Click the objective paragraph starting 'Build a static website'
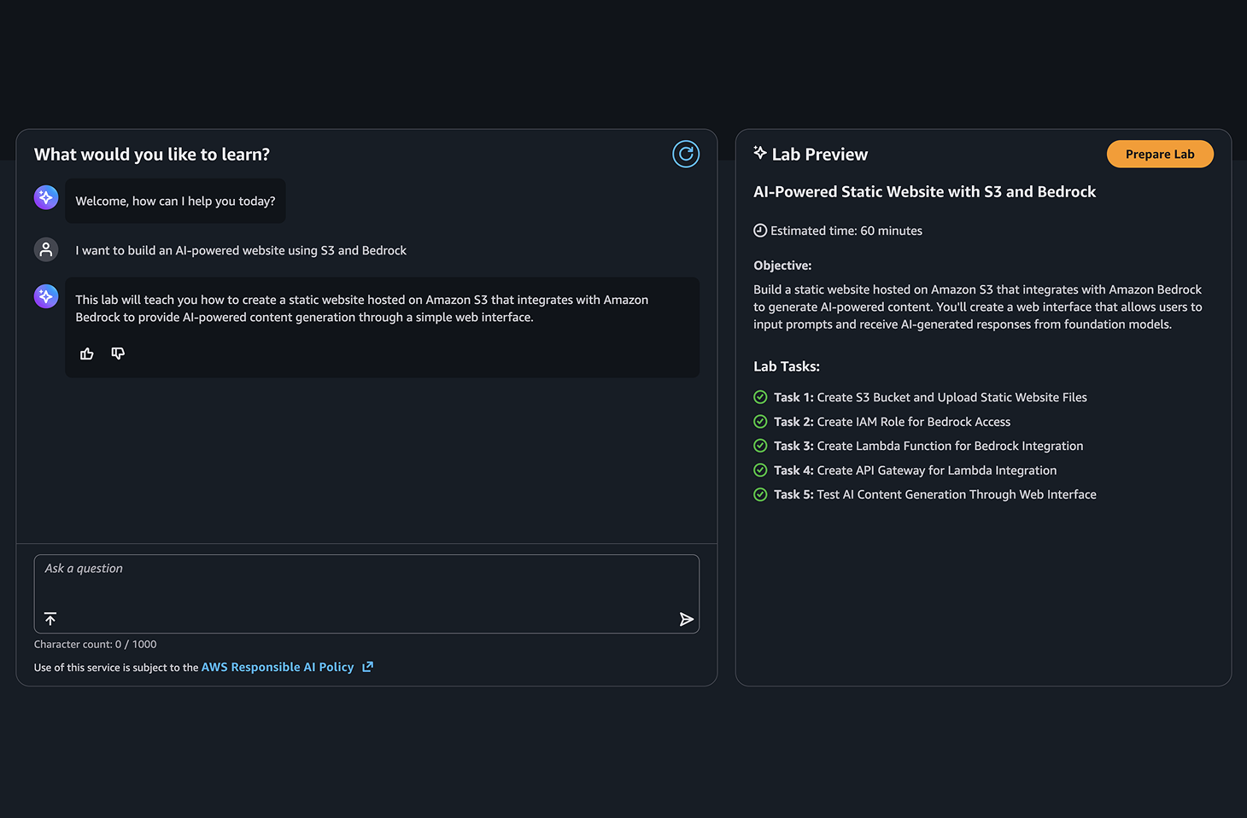The height and width of the screenshot is (818, 1247). pyautogui.click(x=978, y=307)
